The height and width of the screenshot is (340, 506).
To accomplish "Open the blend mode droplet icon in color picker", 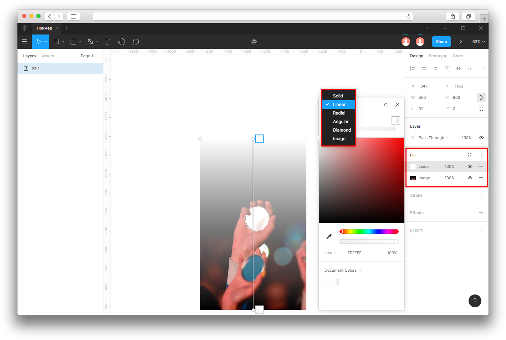I will click(x=386, y=105).
